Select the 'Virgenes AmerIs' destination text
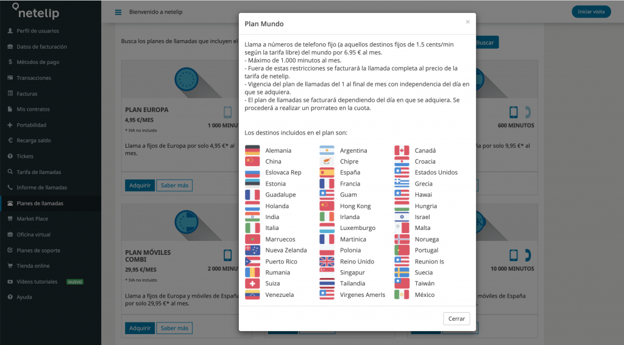This screenshot has height=345, width=624. pos(363,295)
